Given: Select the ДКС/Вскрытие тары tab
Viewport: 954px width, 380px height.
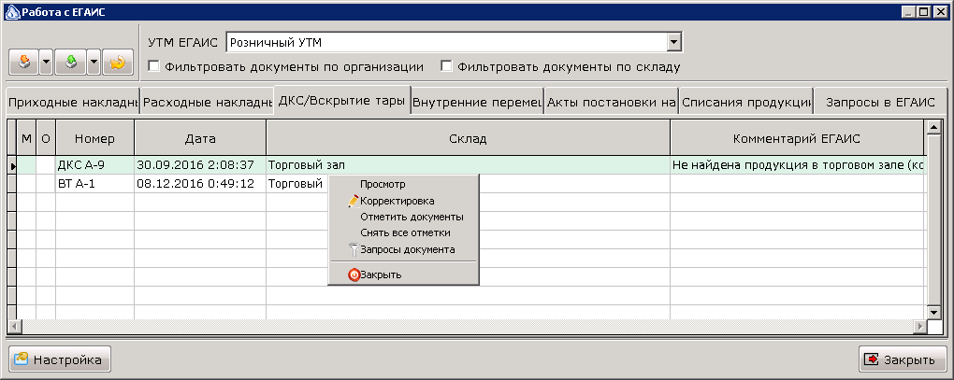Looking at the screenshot, I should (x=342, y=101).
